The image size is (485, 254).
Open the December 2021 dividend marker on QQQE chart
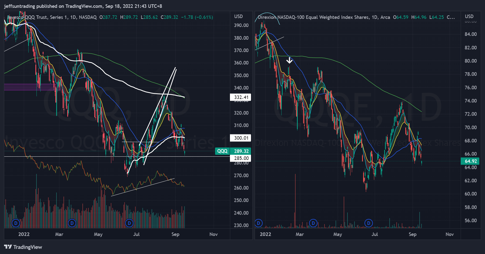pyautogui.click(x=259, y=223)
